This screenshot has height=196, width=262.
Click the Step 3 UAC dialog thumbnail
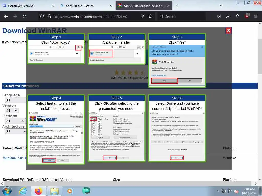(x=177, y=66)
